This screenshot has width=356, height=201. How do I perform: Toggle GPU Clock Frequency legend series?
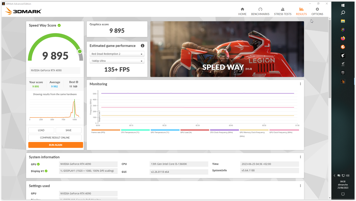pos(284,131)
